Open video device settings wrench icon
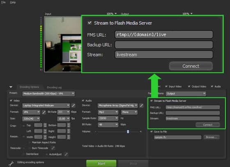The image size is (230, 167). point(74,105)
